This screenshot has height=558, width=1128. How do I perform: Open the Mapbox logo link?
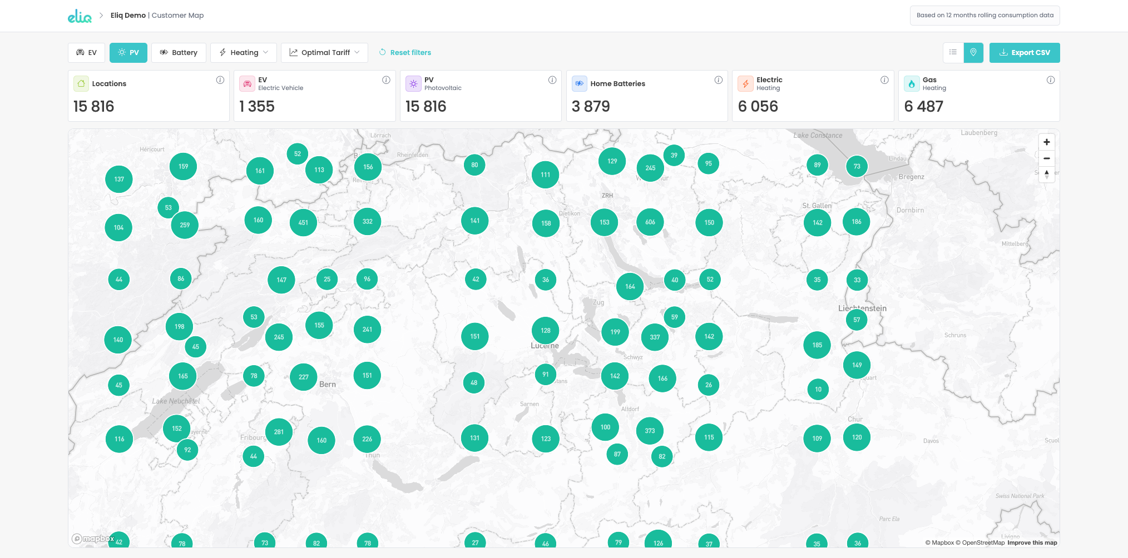click(x=93, y=539)
